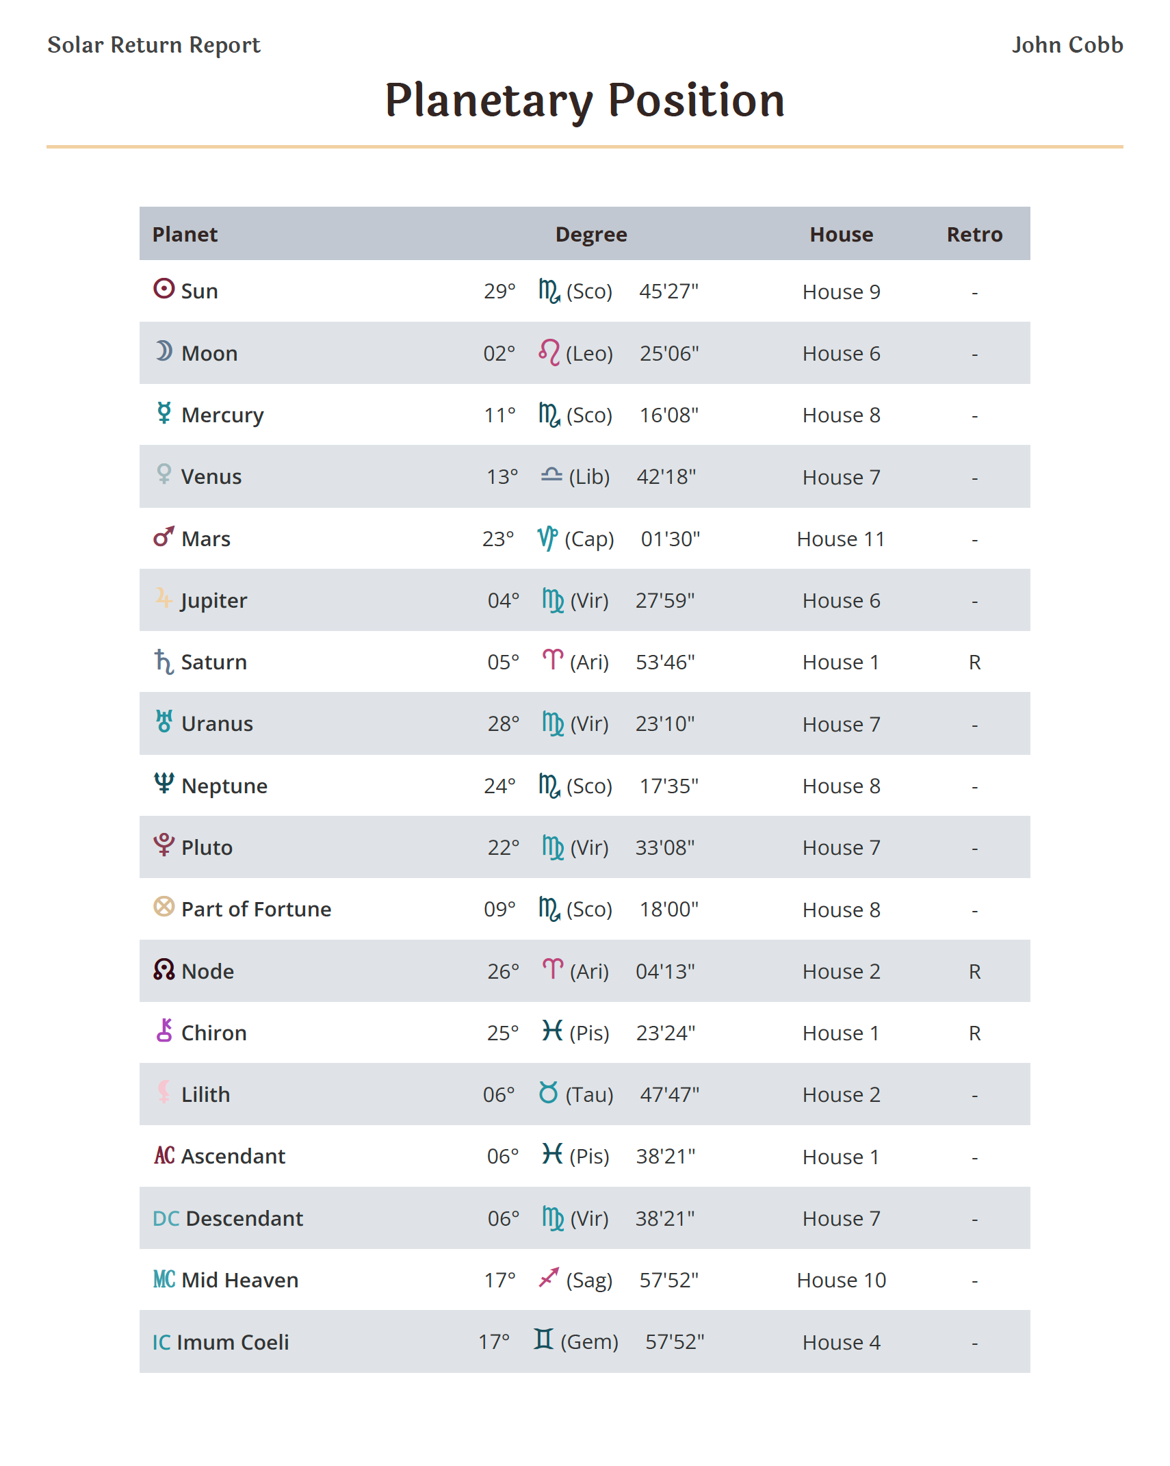The height and width of the screenshot is (1466, 1170).
Task: Click the Mars symbol icon
Action: click(x=164, y=537)
